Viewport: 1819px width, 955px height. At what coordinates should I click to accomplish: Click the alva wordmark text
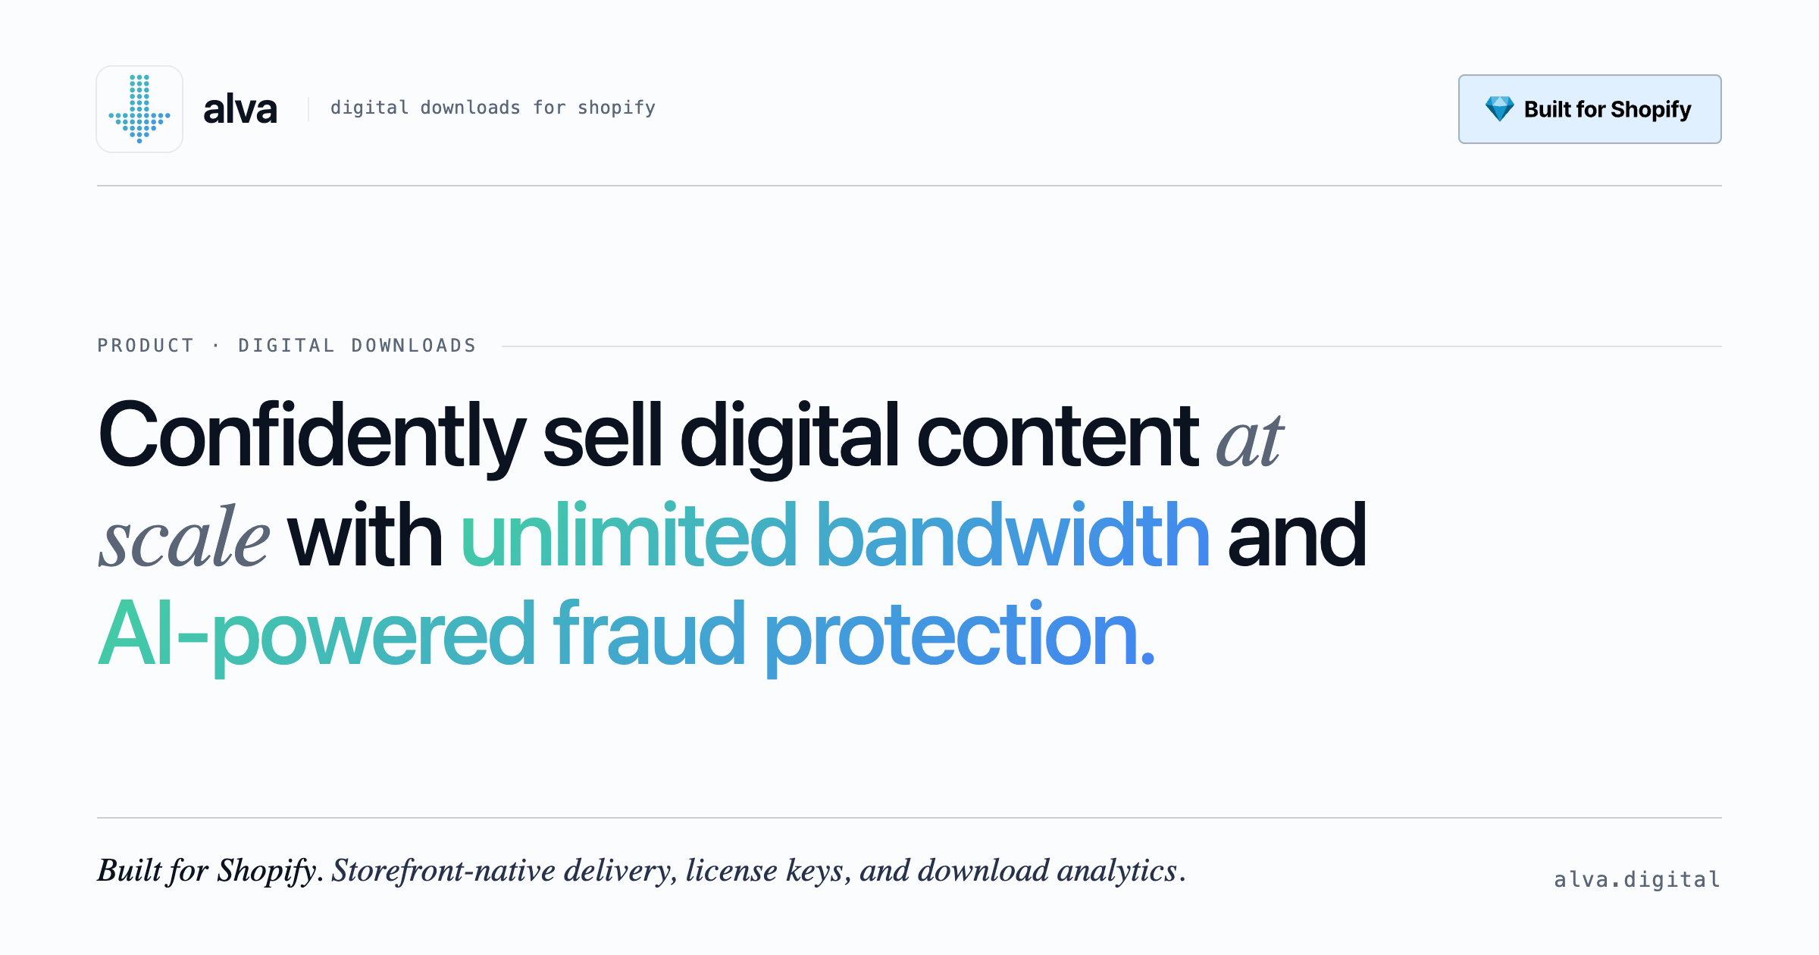(x=240, y=109)
